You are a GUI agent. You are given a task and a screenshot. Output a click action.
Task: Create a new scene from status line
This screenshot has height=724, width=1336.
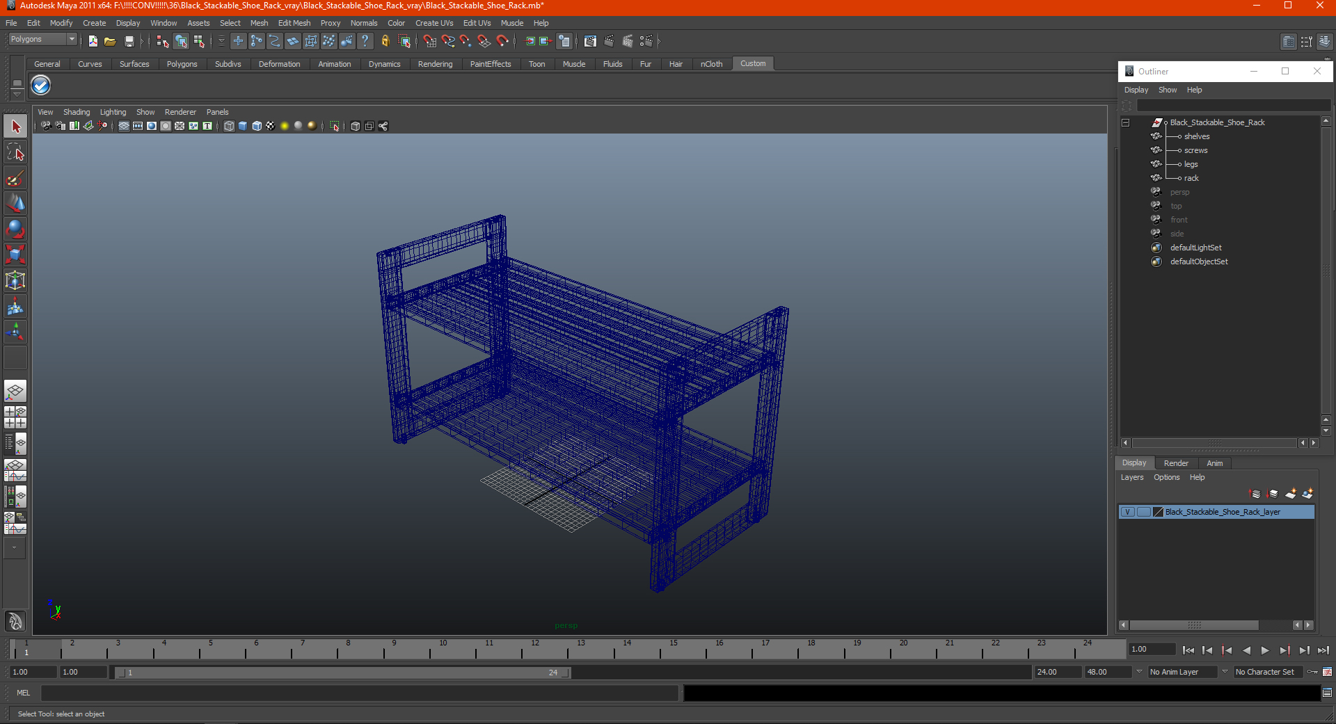point(93,41)
